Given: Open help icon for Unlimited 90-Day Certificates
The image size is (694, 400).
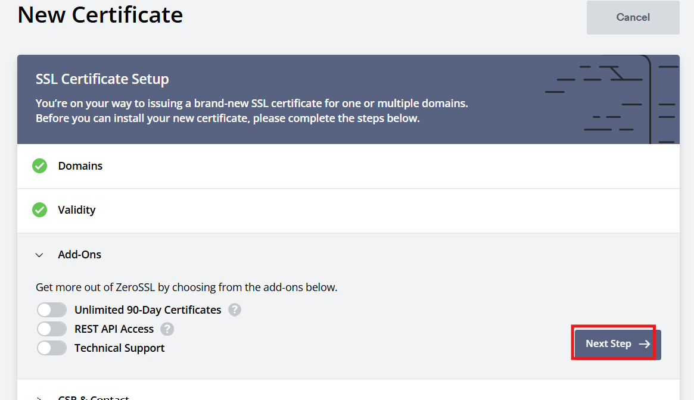Looking at the screenshot, I should [235, 310].
